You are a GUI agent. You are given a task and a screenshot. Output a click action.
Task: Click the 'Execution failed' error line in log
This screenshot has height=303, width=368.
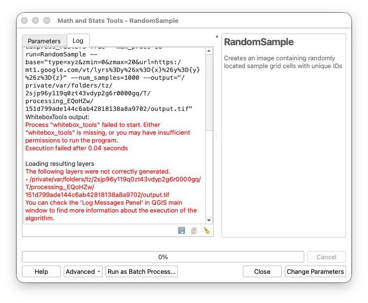(76, 148)
